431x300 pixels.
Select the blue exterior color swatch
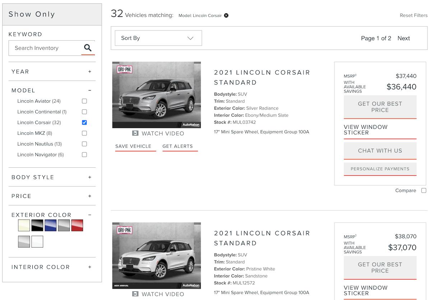click(51, 225)
